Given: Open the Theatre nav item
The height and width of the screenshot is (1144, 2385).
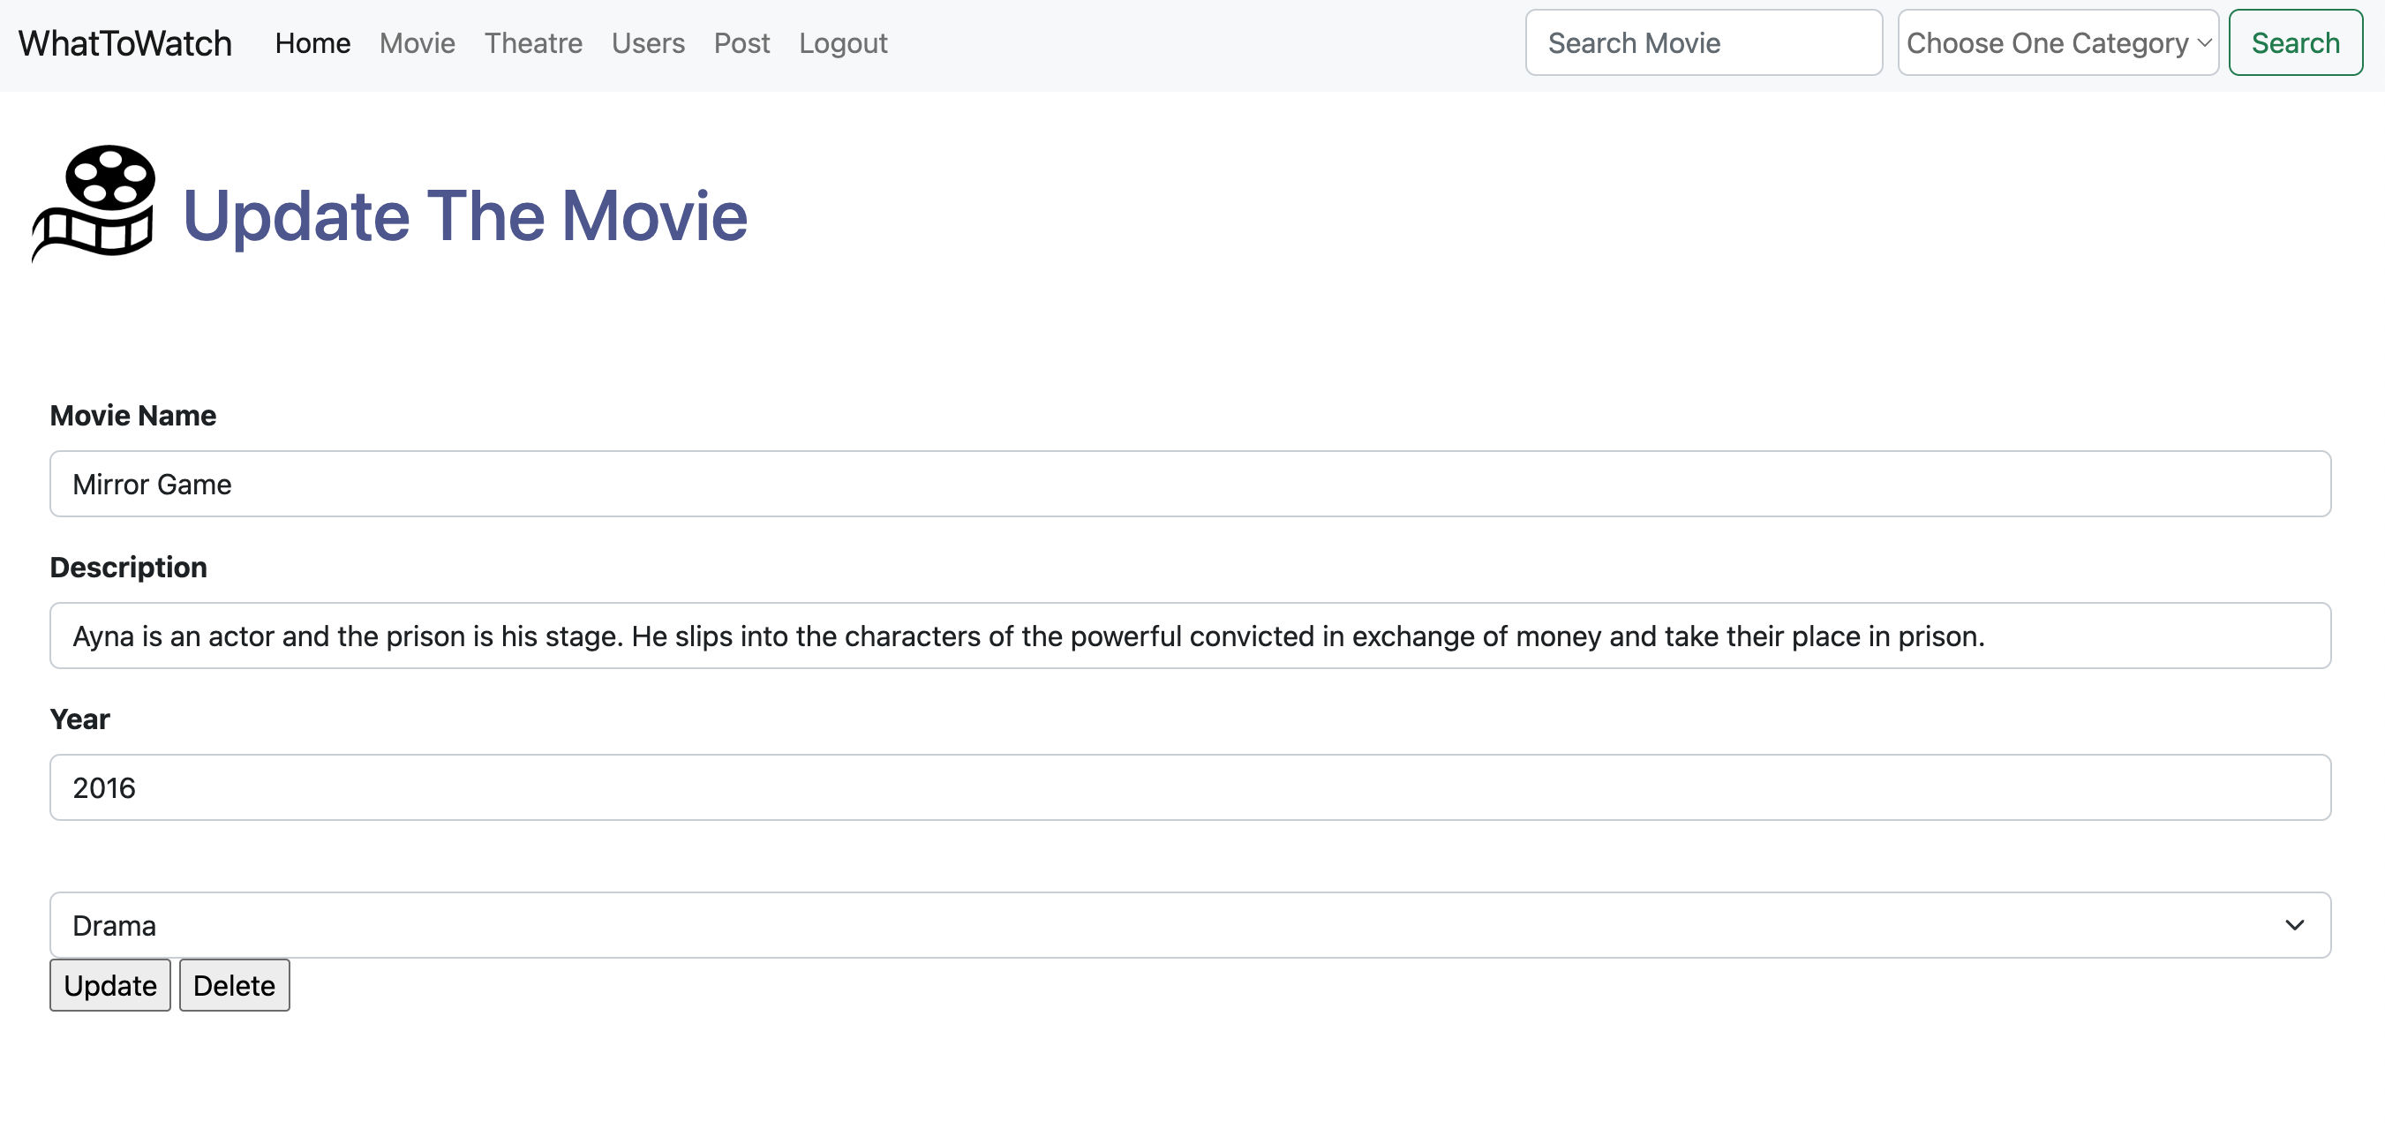Looking at the screenshot, I should (533, 43).
